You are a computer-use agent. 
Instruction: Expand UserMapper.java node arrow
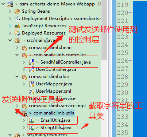24,84
